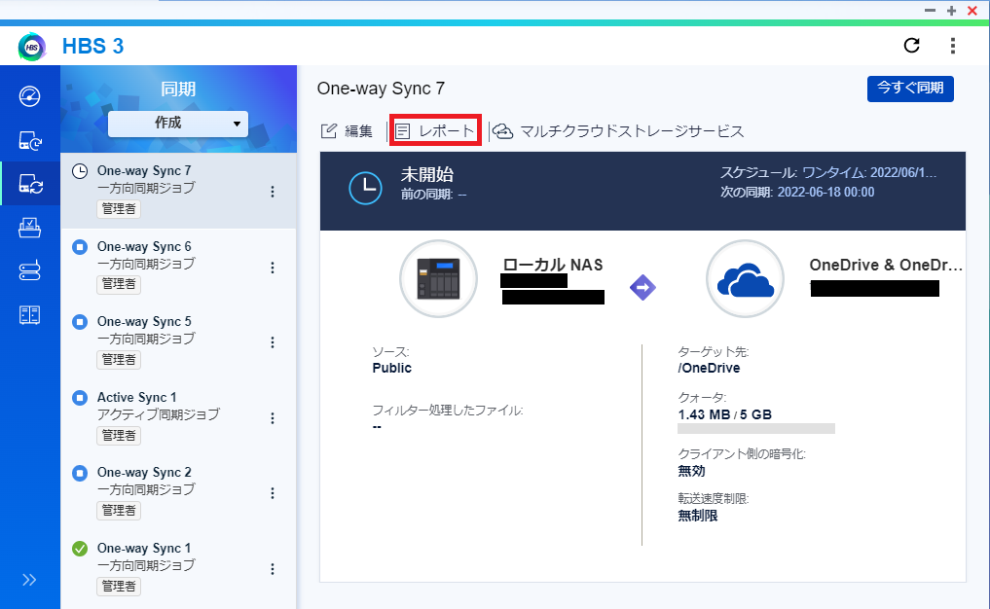Click the 無効 encryption value
The height and width of the screenshot is (609, 990).
(x=691, y=471)
